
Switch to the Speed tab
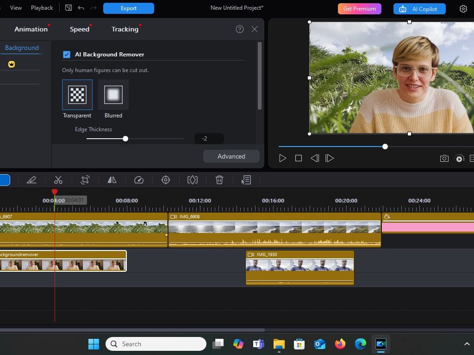(80, 29)
